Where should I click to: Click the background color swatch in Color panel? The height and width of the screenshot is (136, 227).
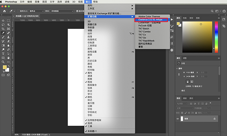click(x=180, y=25)
